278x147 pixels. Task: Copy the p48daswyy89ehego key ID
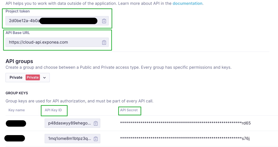click(96, 123)
